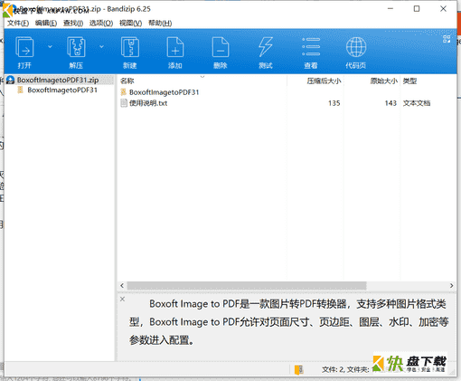This screenshot has height=381, width=461.
Task: Click the New archive (新建) icon
Action: click(130, 47)
